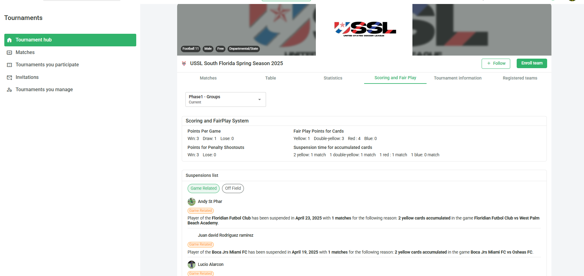
Task: Open the Registered teams tab
Action: [520, 78]
